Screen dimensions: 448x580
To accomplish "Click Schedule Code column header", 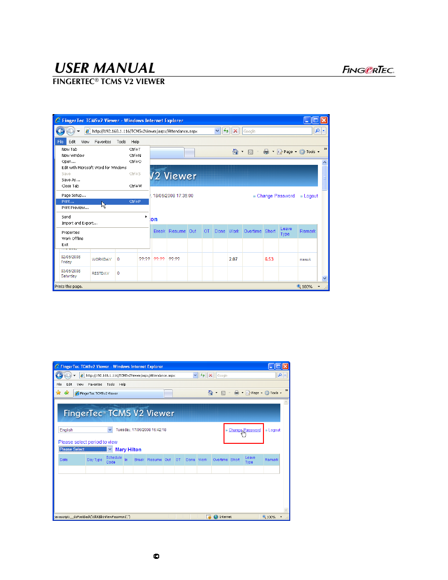I will pyautogui.click(x=114, y=460).
